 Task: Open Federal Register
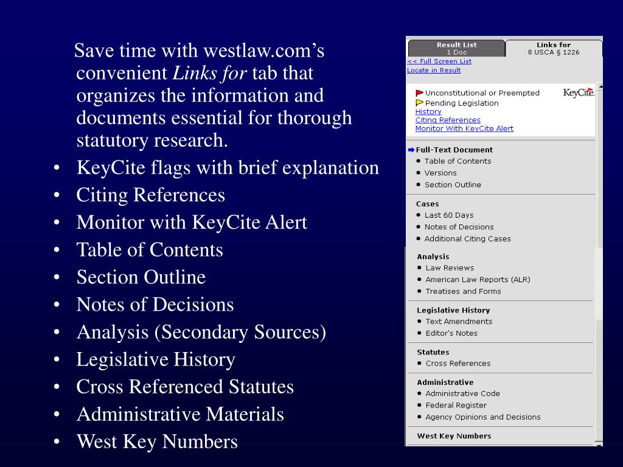(x=456, y=406)
